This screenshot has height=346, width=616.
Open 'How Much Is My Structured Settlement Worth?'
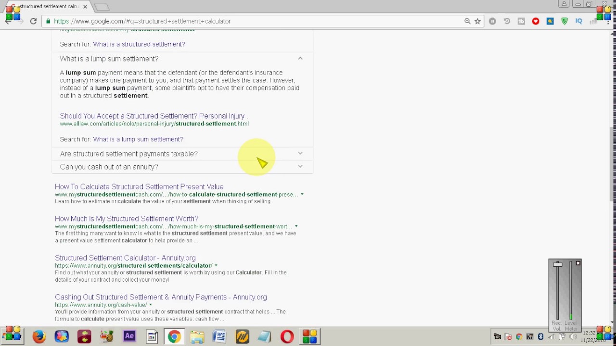[127, 219]
